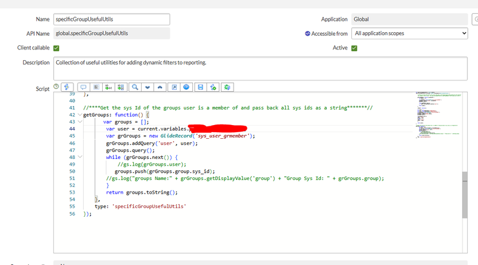This screenshot has height=265, width=478.
Task: Open script search with magnifier icon
Action: tap(135, 87)
